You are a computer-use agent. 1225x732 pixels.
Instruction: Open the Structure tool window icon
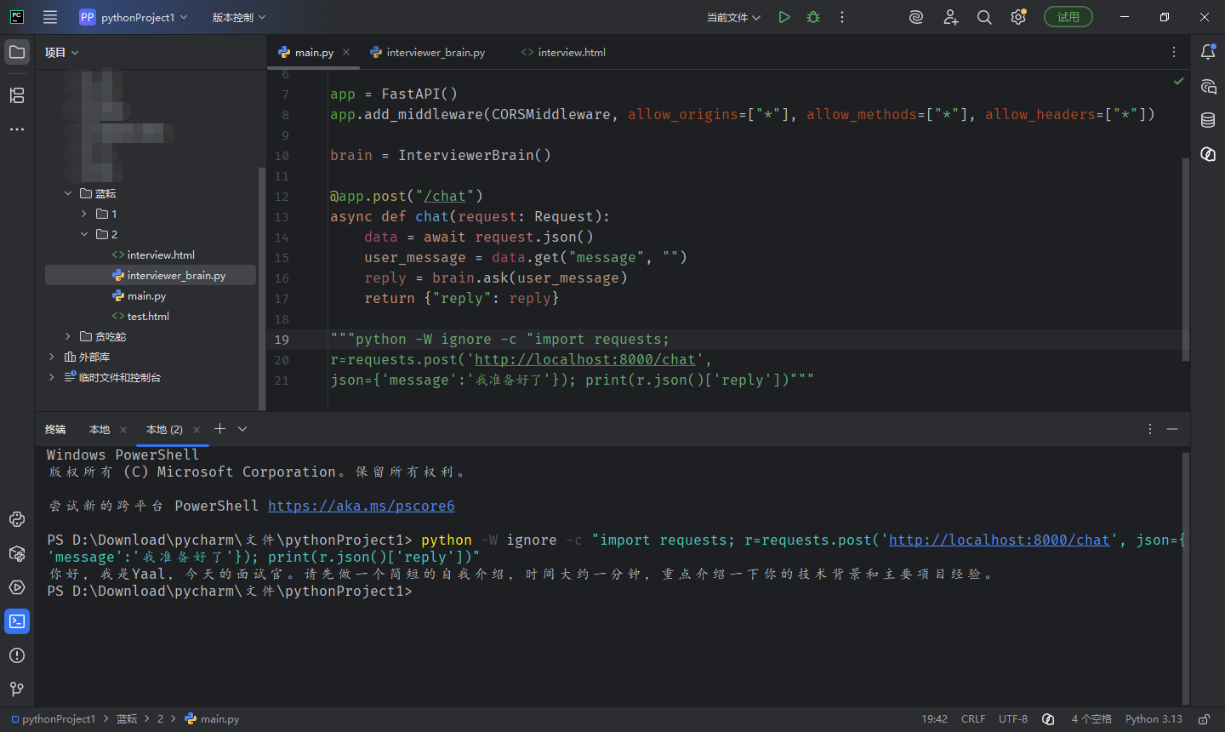(17, 95)
